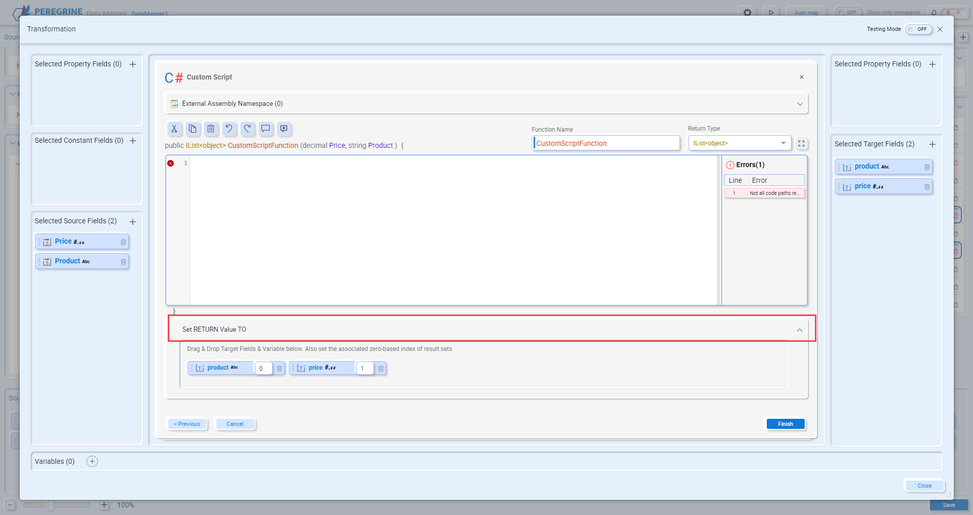Adjust the zoom slider in background window
This screenshot has height=515, width=973.
(x=51, y=505)
